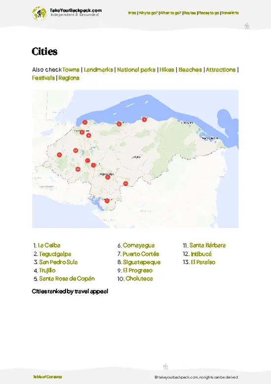
Task: Open the National parks link
Action: click(136, 70)
